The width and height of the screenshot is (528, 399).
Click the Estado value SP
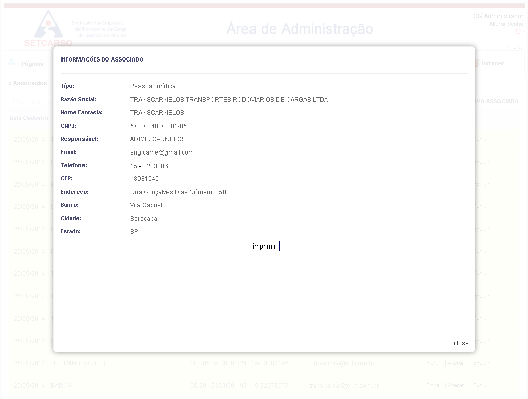pos(134,232)
